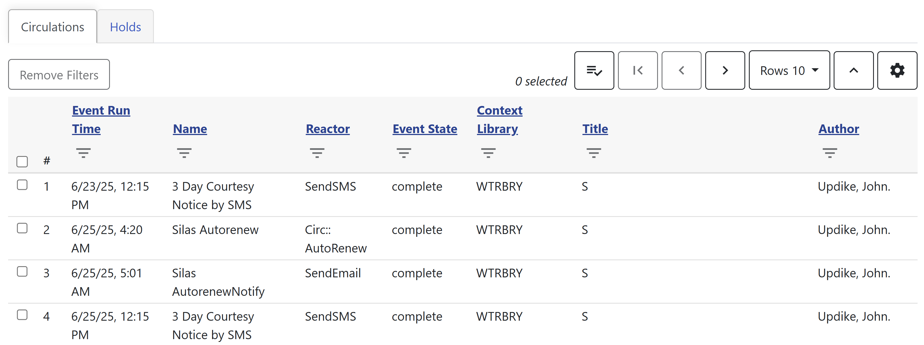Go to the previous page of results

[x=681, y=70]
